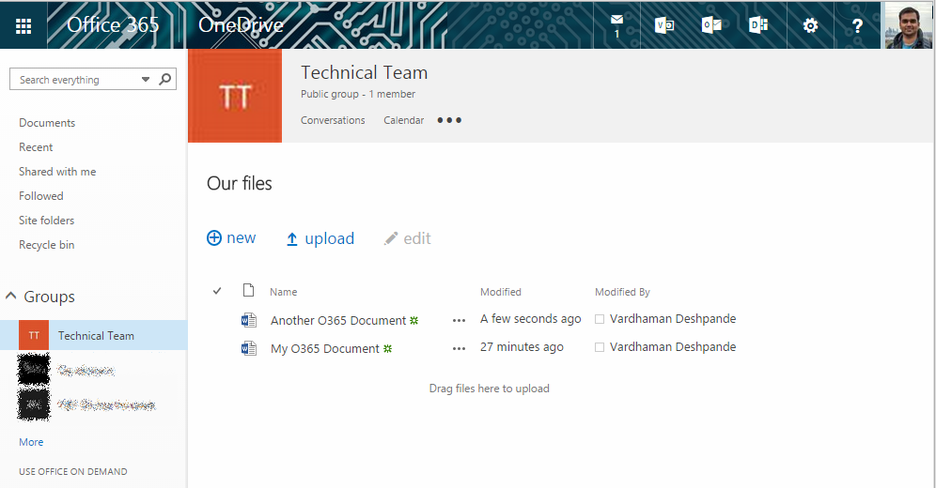Click the Technical Team TT logo tile
Viewport: 936px width, 488px height.
[x=235, y=96]
